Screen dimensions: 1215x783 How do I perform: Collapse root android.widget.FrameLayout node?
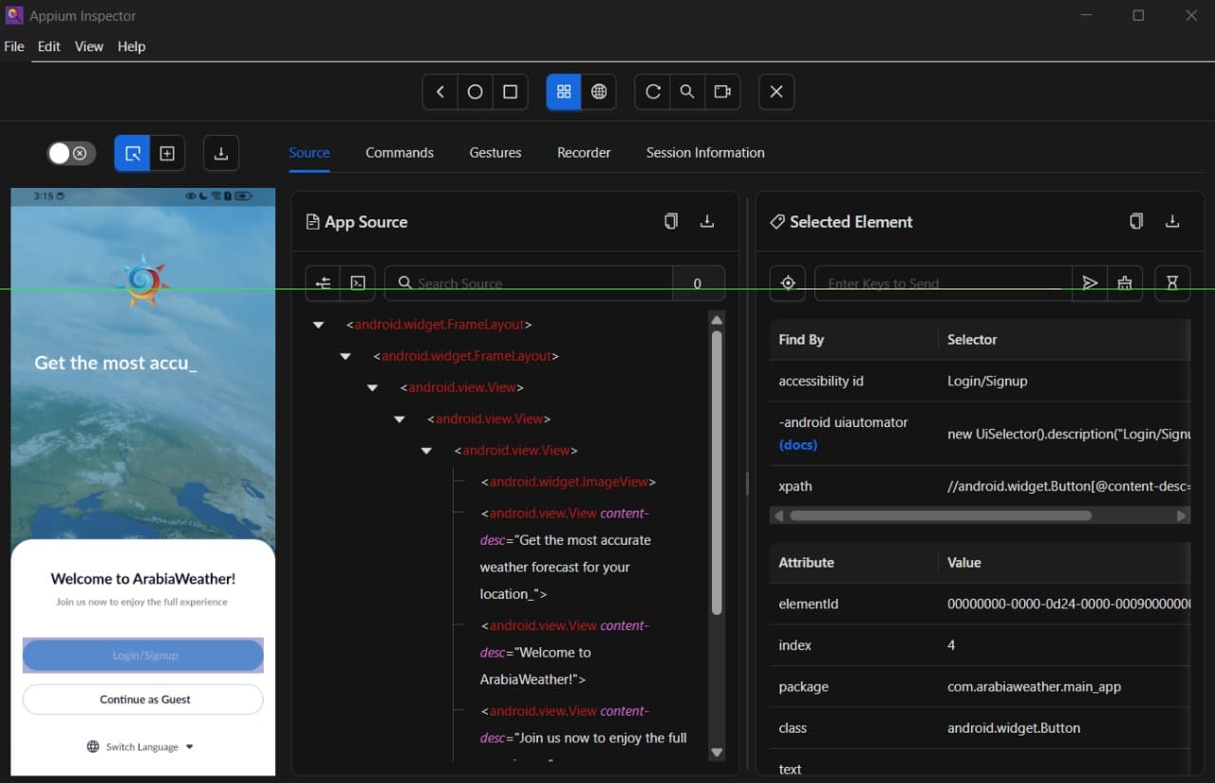tap(319, 325)
